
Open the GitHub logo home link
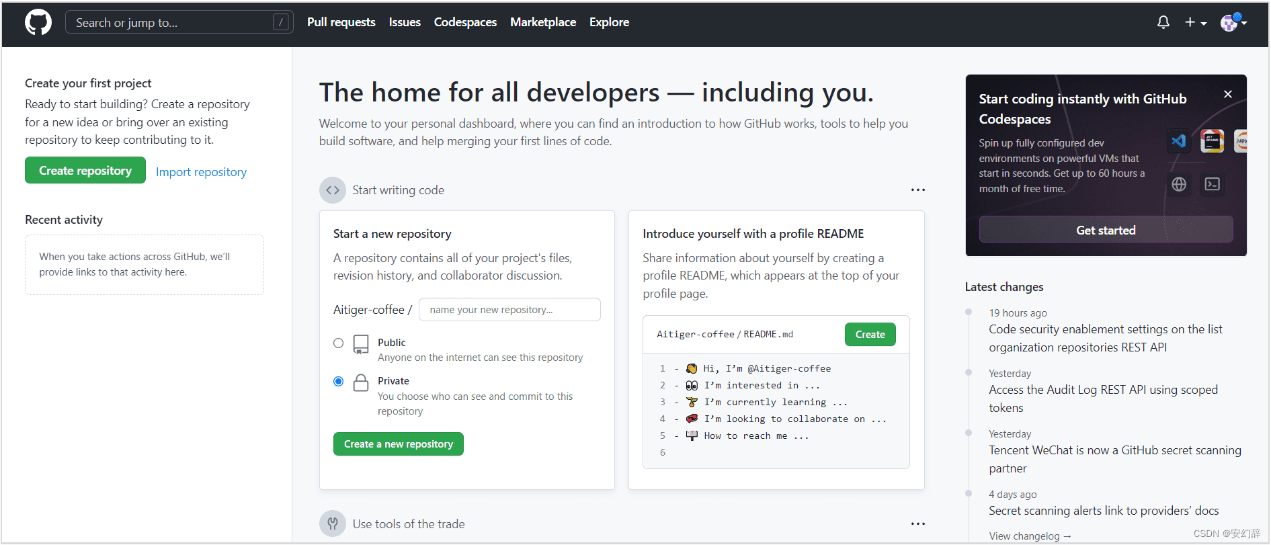38,22
